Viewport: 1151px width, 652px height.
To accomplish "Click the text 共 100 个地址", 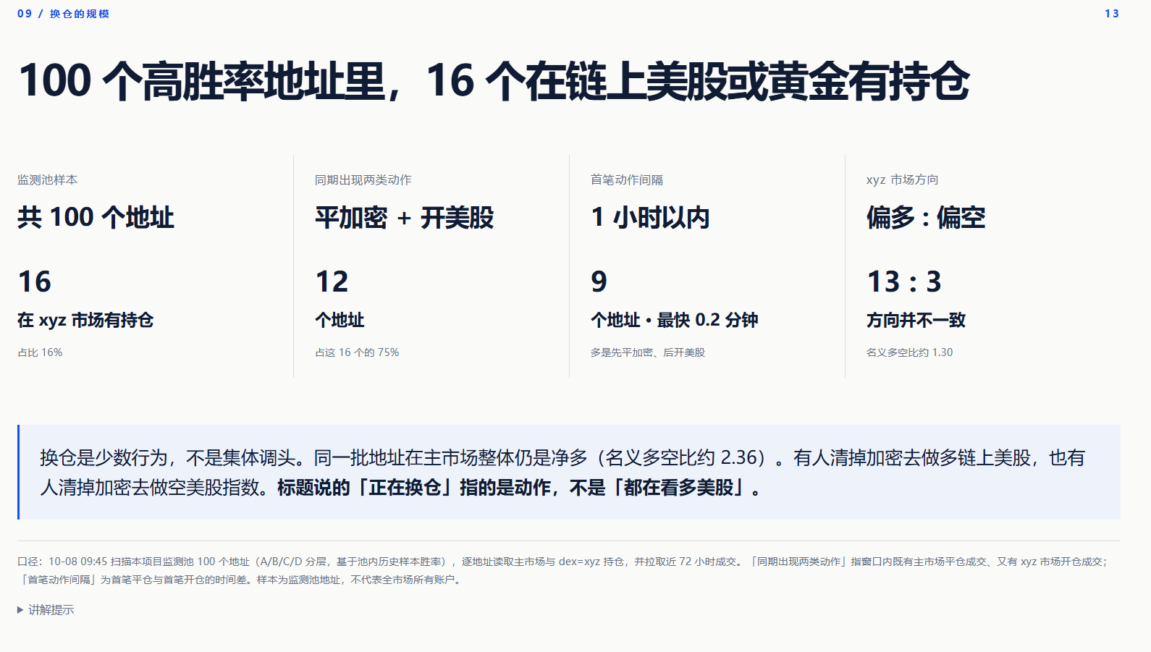I will click(x=96, y=217).
